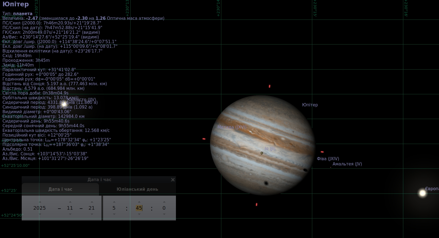Screen dimensions: 439x238
Task: Click the month field showing 11
Action: (70, 208)
